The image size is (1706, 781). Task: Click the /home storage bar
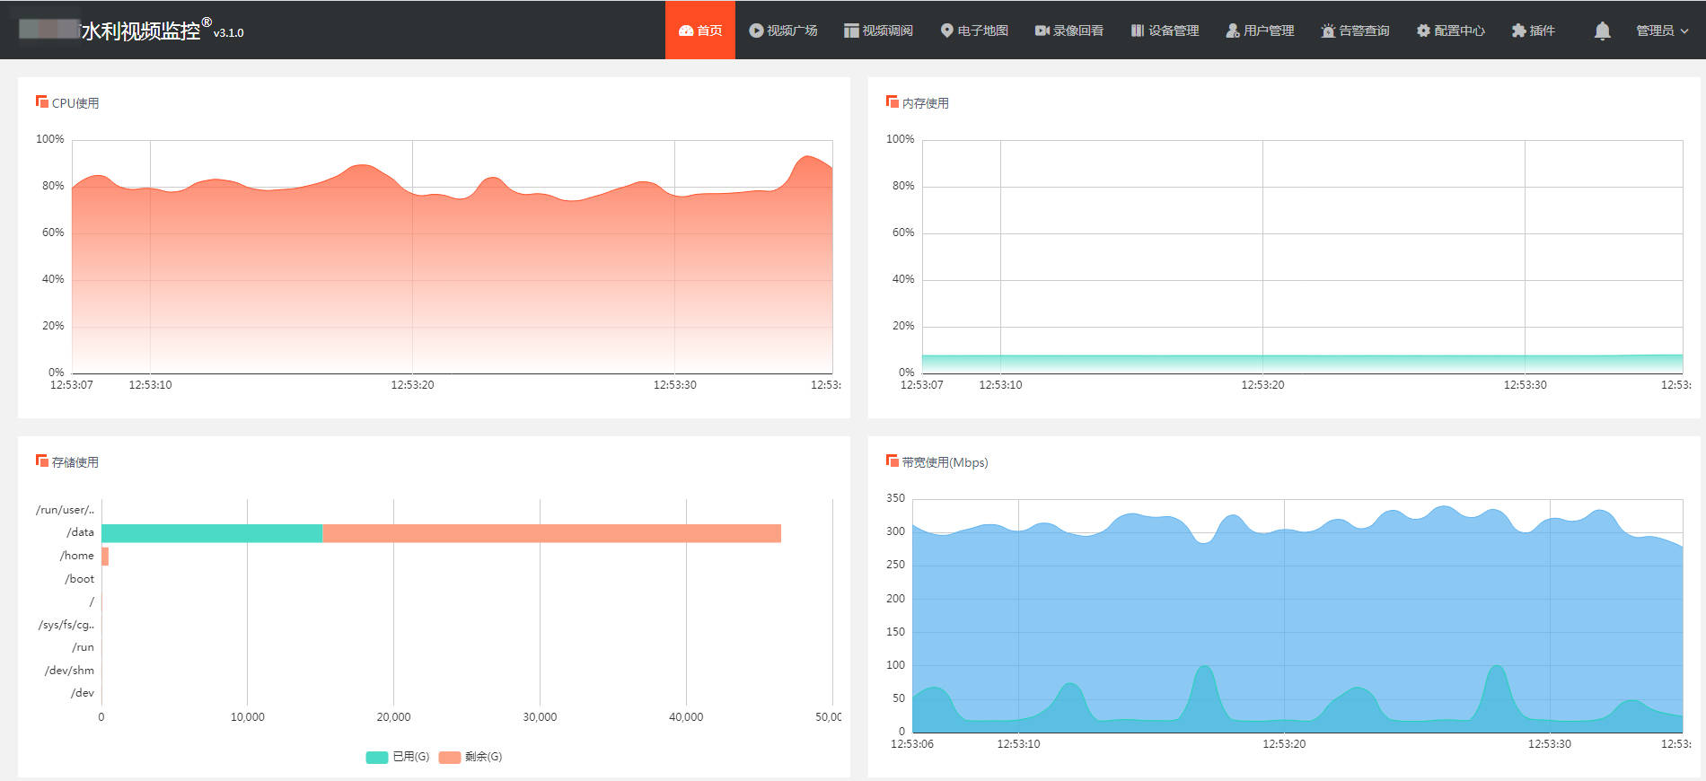point(105,557)
